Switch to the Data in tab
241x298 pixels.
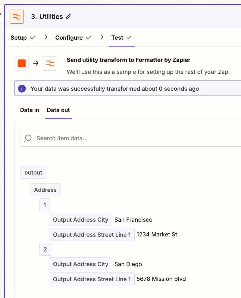click(30, 110)
